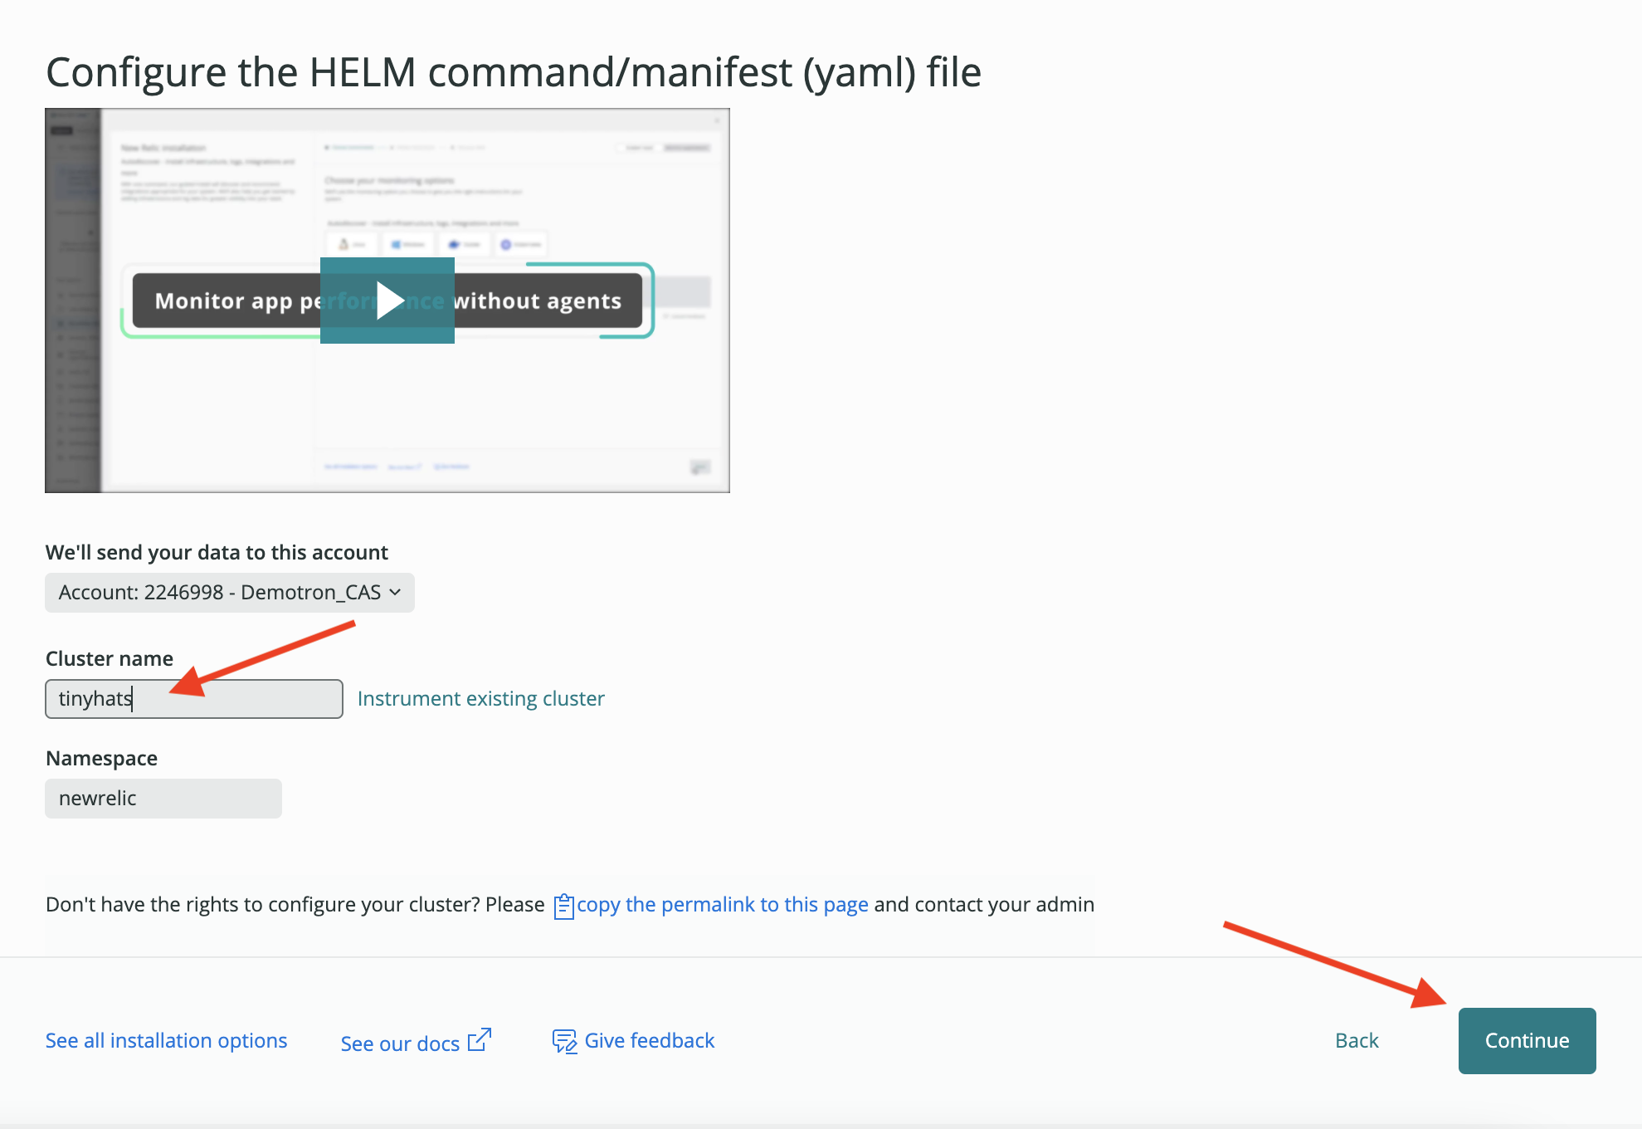Click the external-link icon after See our docs
This screenshot has width=1642, height=1129.
(x=480, y=1039)
